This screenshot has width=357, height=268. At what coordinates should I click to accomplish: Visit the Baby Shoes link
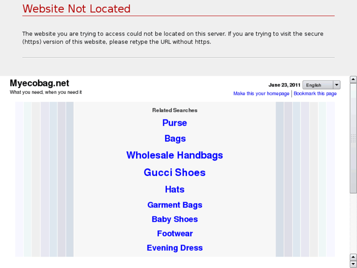[175, 219]
